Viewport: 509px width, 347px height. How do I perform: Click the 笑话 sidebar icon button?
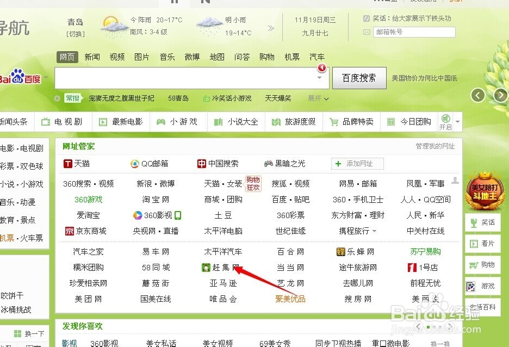click(482, 222)
